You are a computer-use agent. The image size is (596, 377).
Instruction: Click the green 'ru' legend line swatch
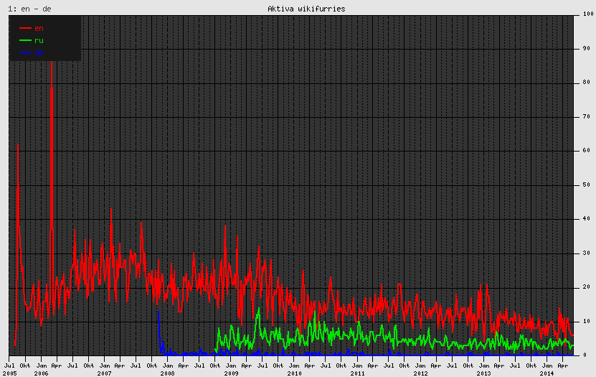(x=25, y=40)
